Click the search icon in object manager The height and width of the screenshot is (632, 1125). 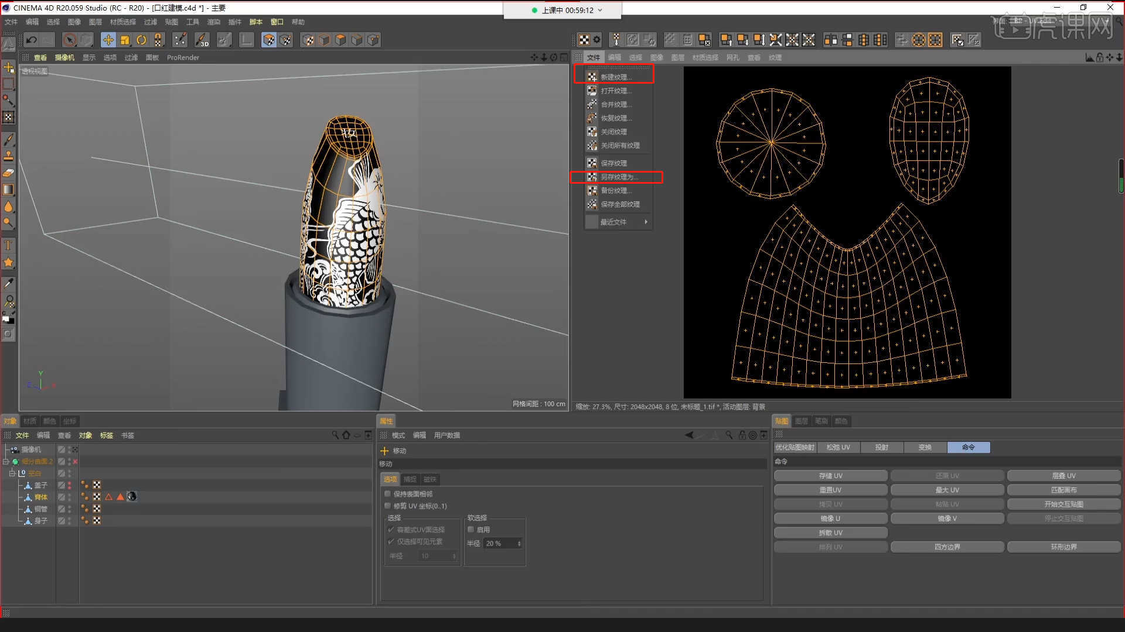335,435
